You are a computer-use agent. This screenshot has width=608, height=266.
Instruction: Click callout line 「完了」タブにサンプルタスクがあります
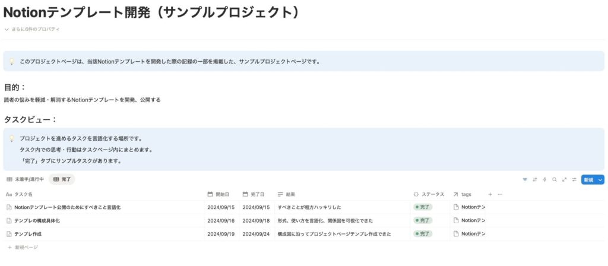tap(71, 161)
